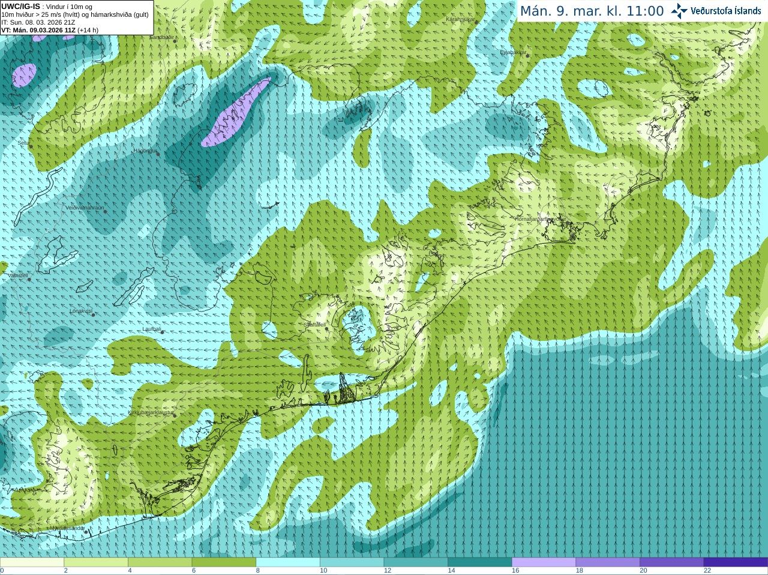Image resolution: width=768 pixels, height=575 pixels.
Task: Click the Setur station label
Action: (x=23, y=143)
